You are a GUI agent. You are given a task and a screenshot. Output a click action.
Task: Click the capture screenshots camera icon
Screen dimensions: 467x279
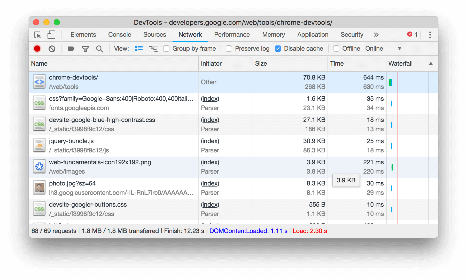(x=71, y=49)
